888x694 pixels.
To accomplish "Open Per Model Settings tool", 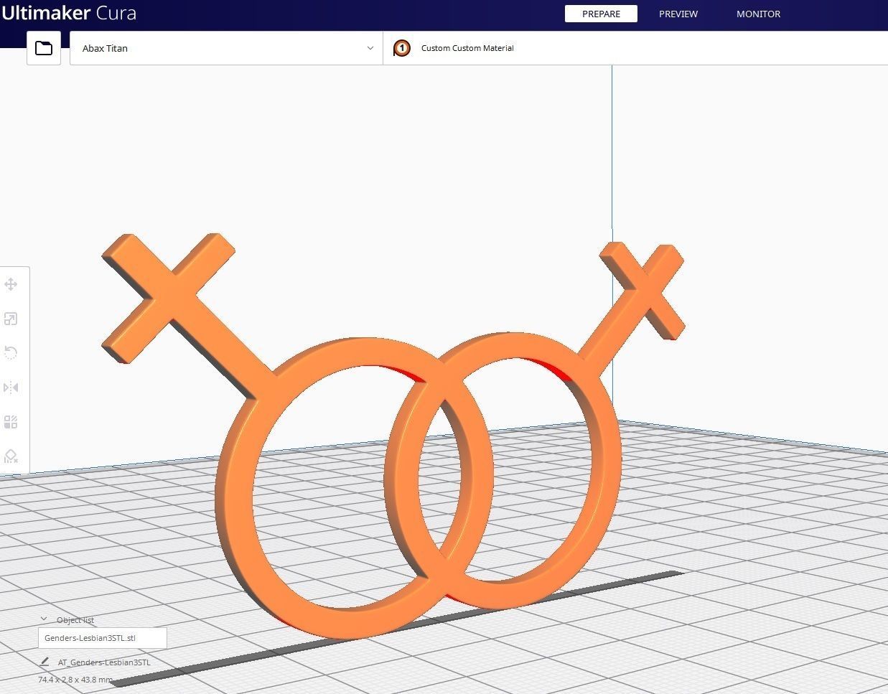I will pos(11,422).
